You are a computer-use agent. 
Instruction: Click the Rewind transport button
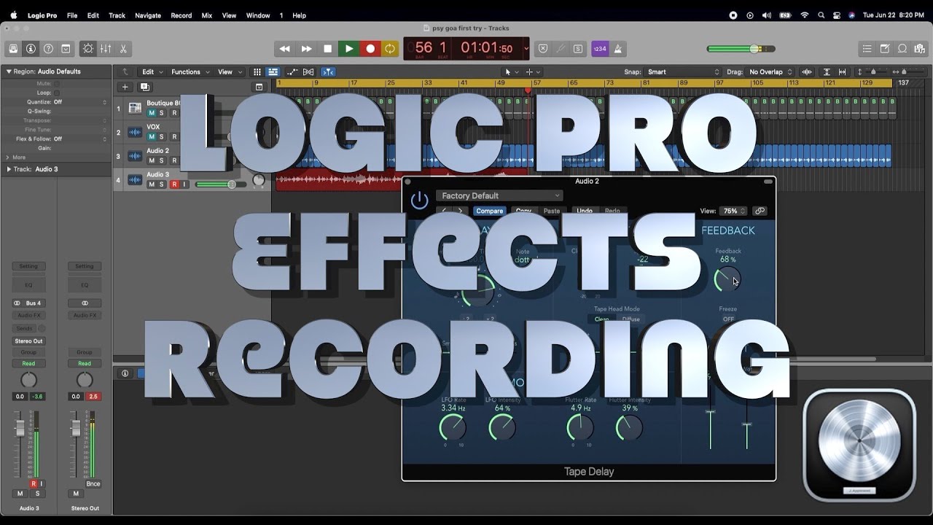click(285, 49)
